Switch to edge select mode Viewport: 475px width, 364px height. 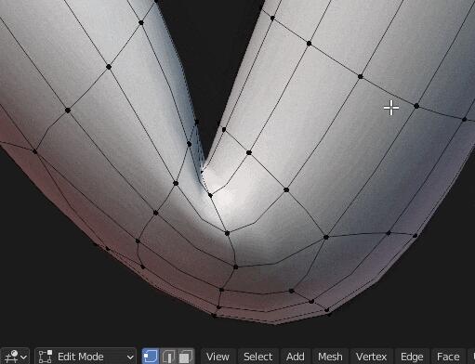point(168,357)
